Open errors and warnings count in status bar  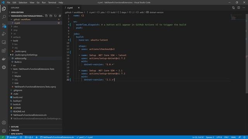(x=29, y=137)
